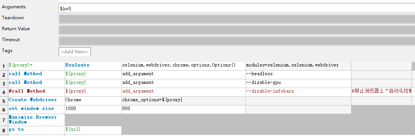
Task: Click the Maximize Browser Window keyword cell
Action: click(x=37, y=120)
